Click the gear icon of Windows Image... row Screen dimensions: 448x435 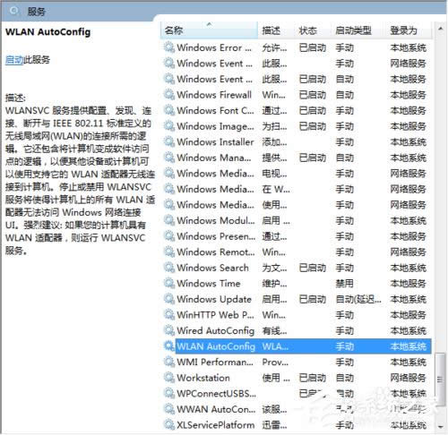169,126
